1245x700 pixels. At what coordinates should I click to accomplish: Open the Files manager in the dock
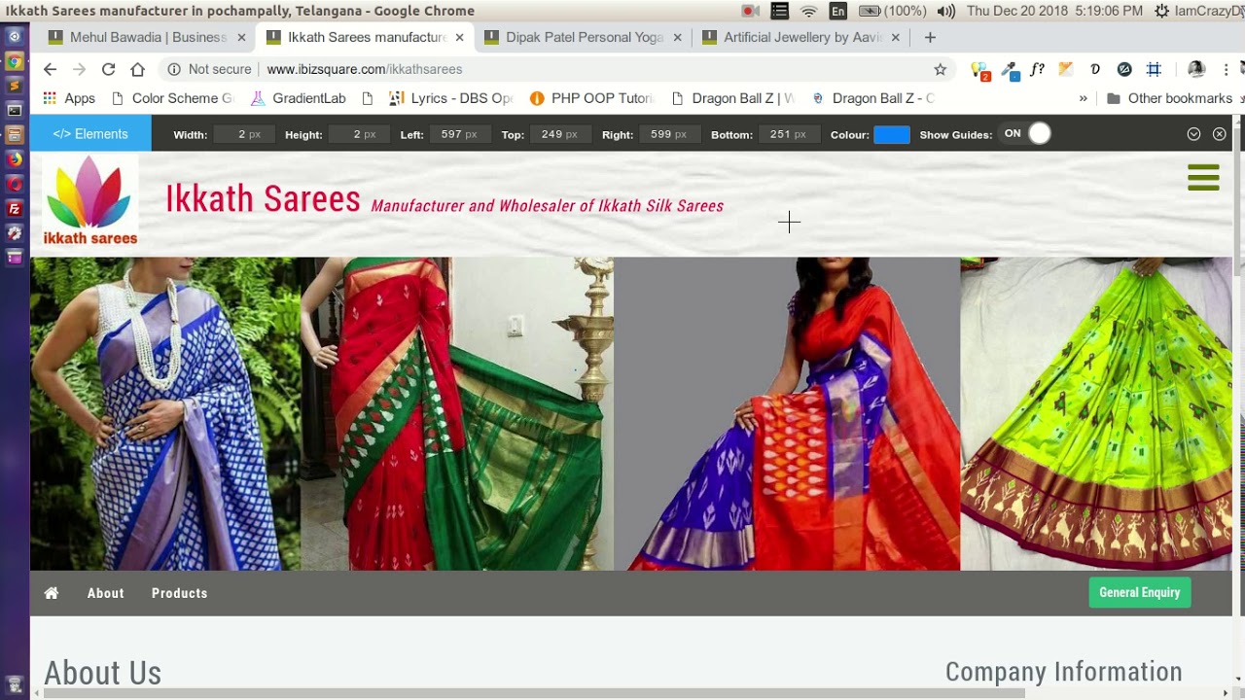(x=15, y=135)
